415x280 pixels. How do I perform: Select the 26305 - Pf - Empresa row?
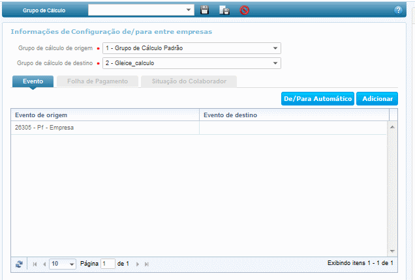(x=104, y=128)
